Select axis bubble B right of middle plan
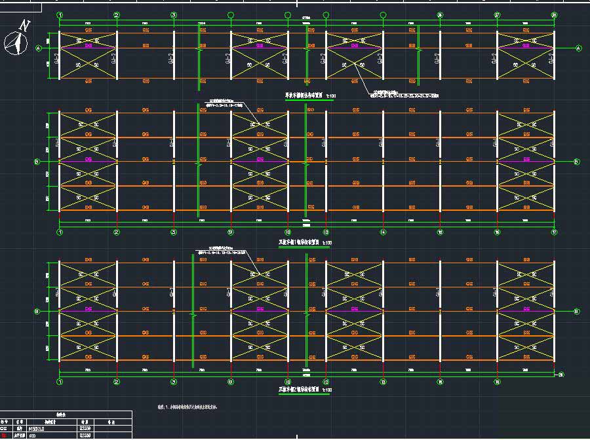590x440 pixels. (x=576, y=162)
